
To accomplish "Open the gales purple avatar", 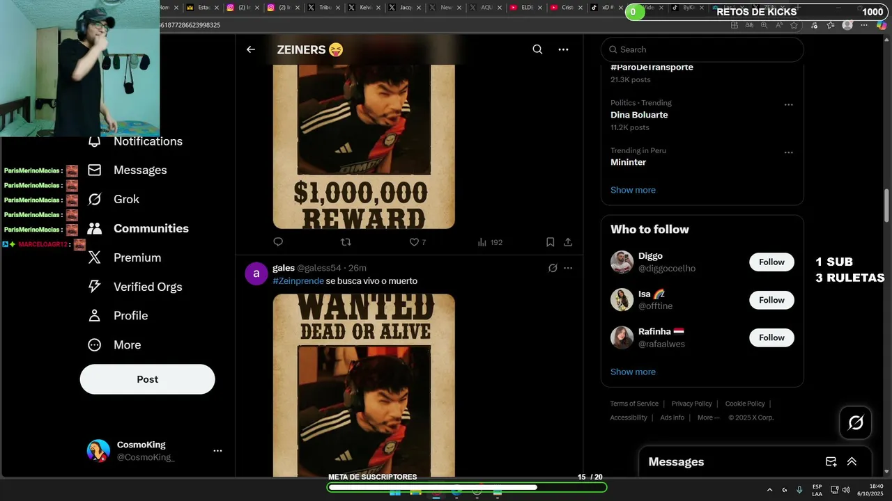I will (256, 273).
